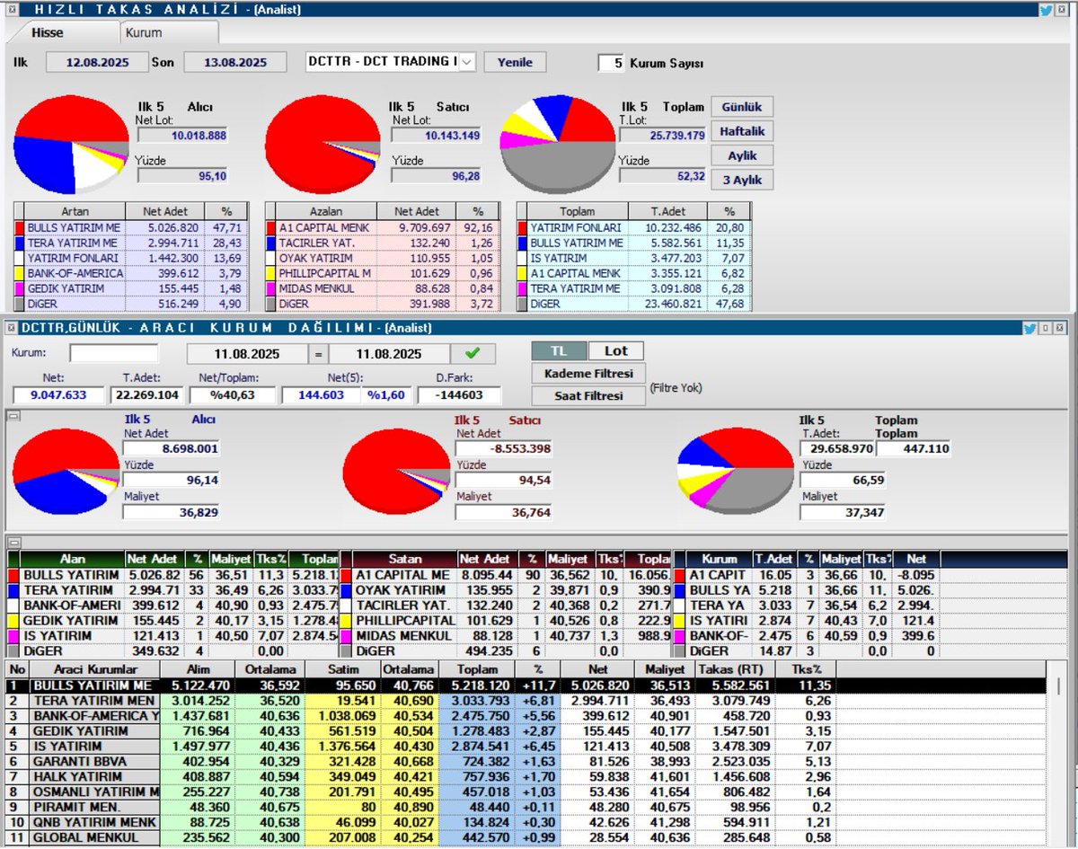Click BANK-OF-AMERICA row in Artan table
Image resolution: width=1078 pixels, height=849 pixels.
click(x=130, y=273)
